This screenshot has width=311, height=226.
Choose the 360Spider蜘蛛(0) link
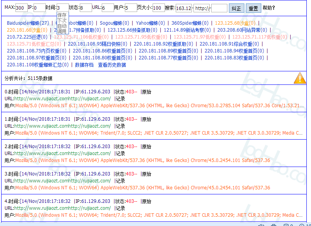[190, 23]
